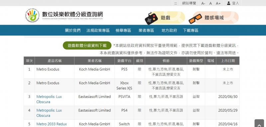266x127 pixels.
Task: Click the 遊戲平台 column header
Action: pos(124,61)
